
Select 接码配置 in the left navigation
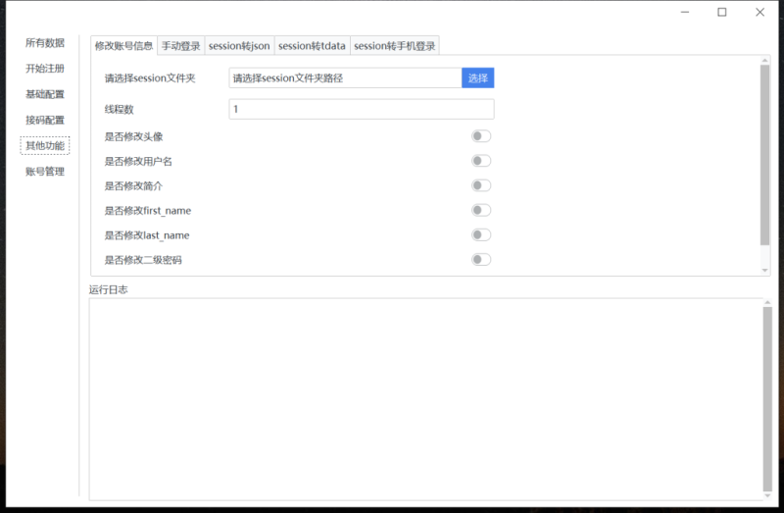[x=45, y=120]
